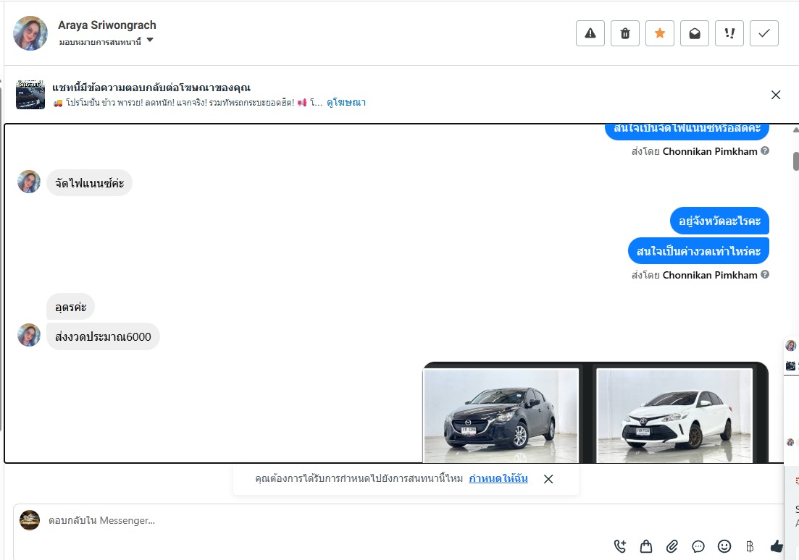Open the assign conversation dropdown arrow
Image resolution: width=799 pixels, height=560 pixels.
point(150,41)
